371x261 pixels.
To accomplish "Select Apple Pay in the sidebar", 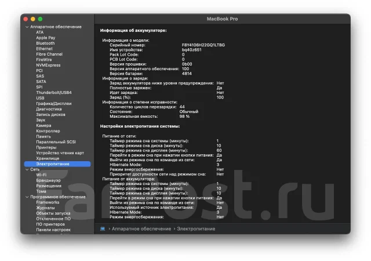I will point(46,38).
